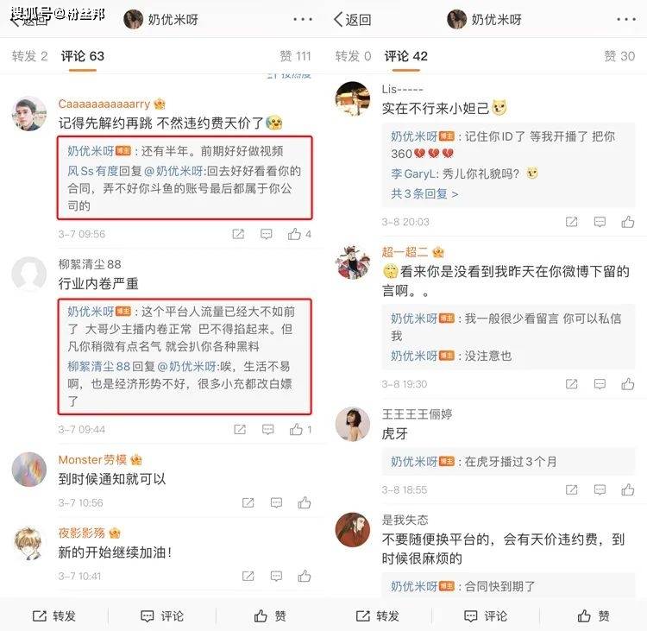Tap 转发 in left bottom bar

click(x=54, y=616)
